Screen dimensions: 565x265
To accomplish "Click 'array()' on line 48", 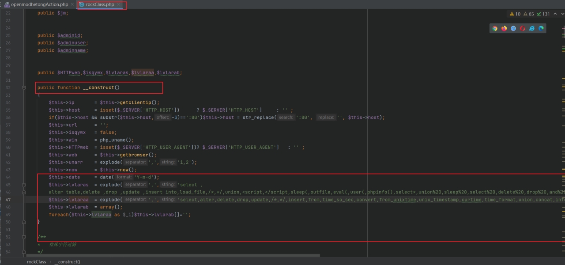I will coord(110,207).
